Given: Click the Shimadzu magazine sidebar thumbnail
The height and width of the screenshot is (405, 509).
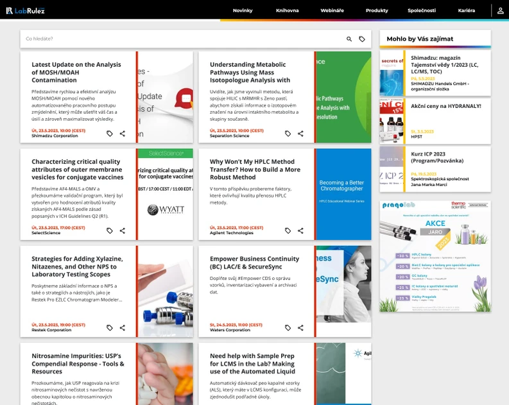Looking at the screenshot, I should (391, 73).
